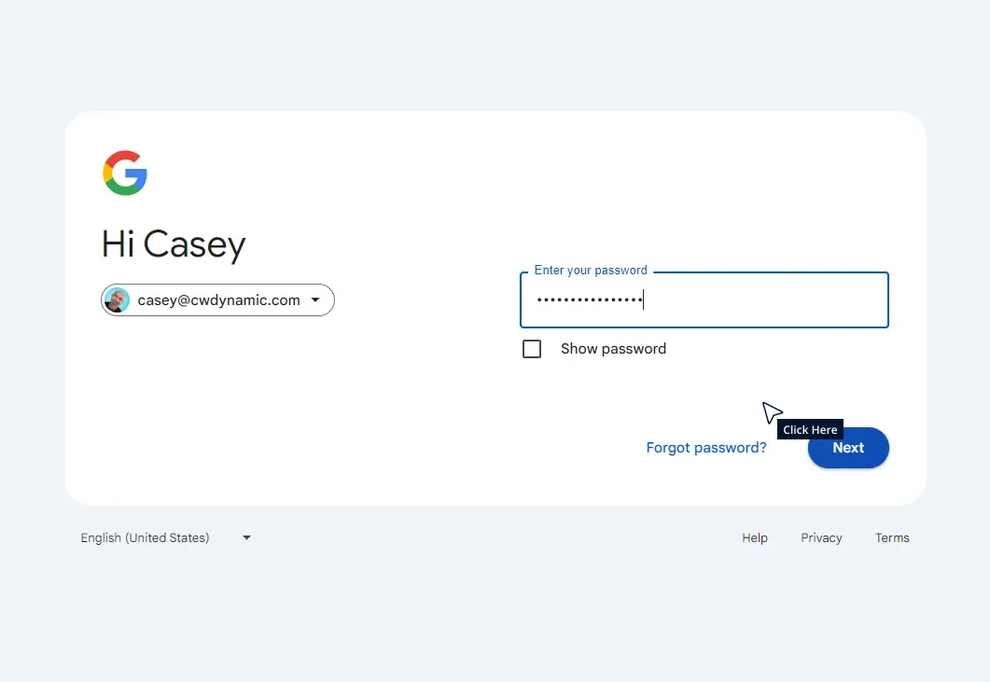Click the Enter your password floating label

tap(590, 270)
